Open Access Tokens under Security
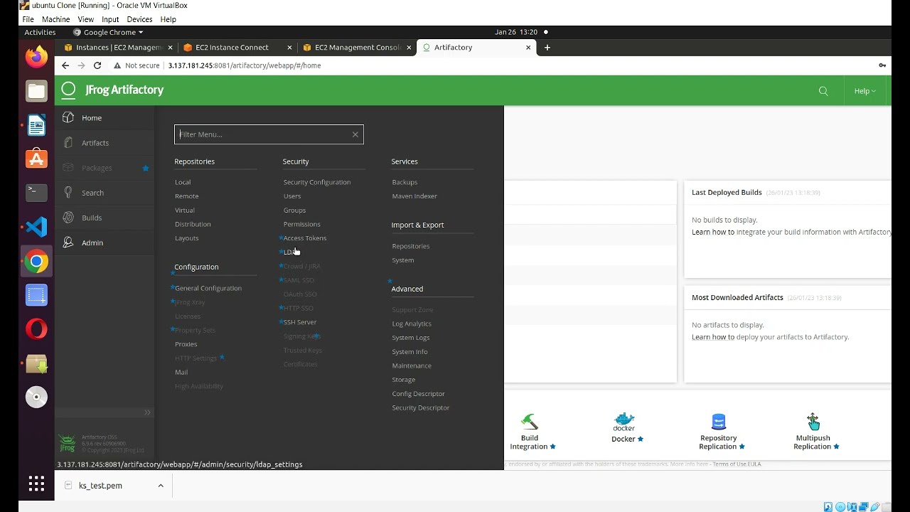 305,238
